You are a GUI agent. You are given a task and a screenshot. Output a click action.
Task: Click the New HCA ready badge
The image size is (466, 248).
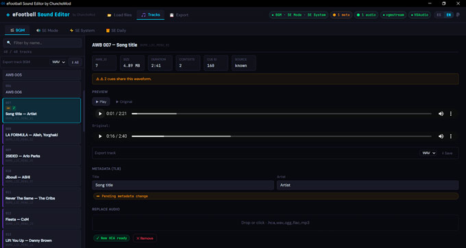point(112,238)
